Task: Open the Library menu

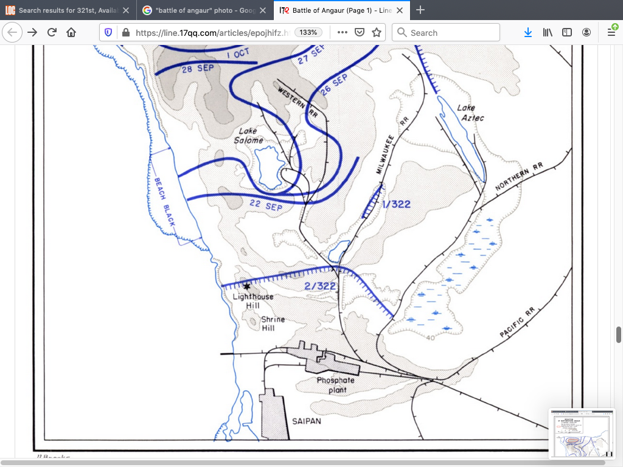Action: pos(548,33)
